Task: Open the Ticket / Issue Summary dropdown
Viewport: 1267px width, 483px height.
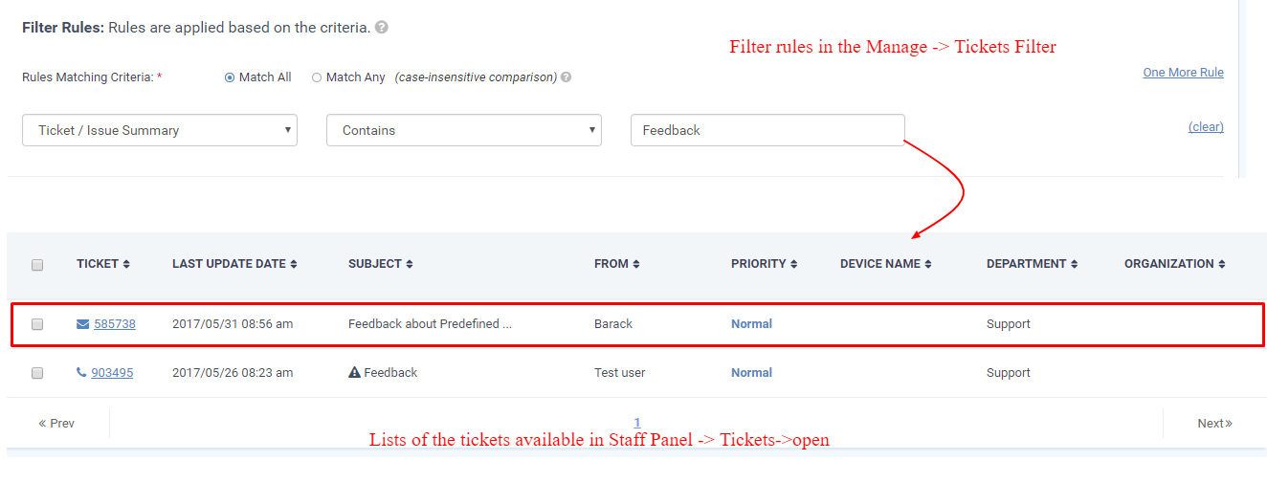Action: pyautogui.click(x=160, y=131)
